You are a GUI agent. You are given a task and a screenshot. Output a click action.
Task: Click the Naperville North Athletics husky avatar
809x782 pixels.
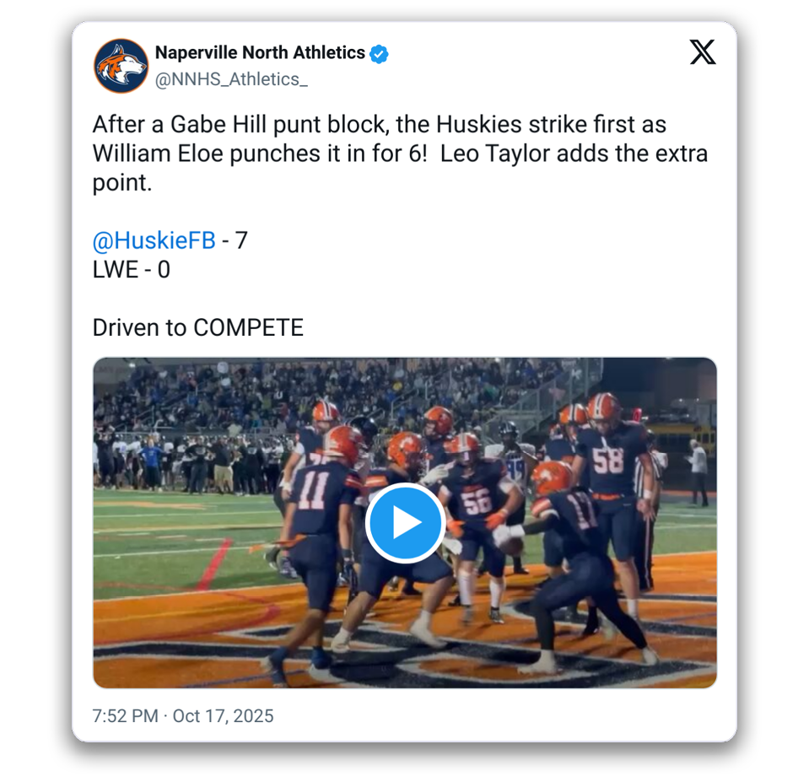pos(121,66)
